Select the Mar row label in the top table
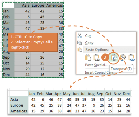The width and height of the screenshot is (139, 117). [8, 23]
